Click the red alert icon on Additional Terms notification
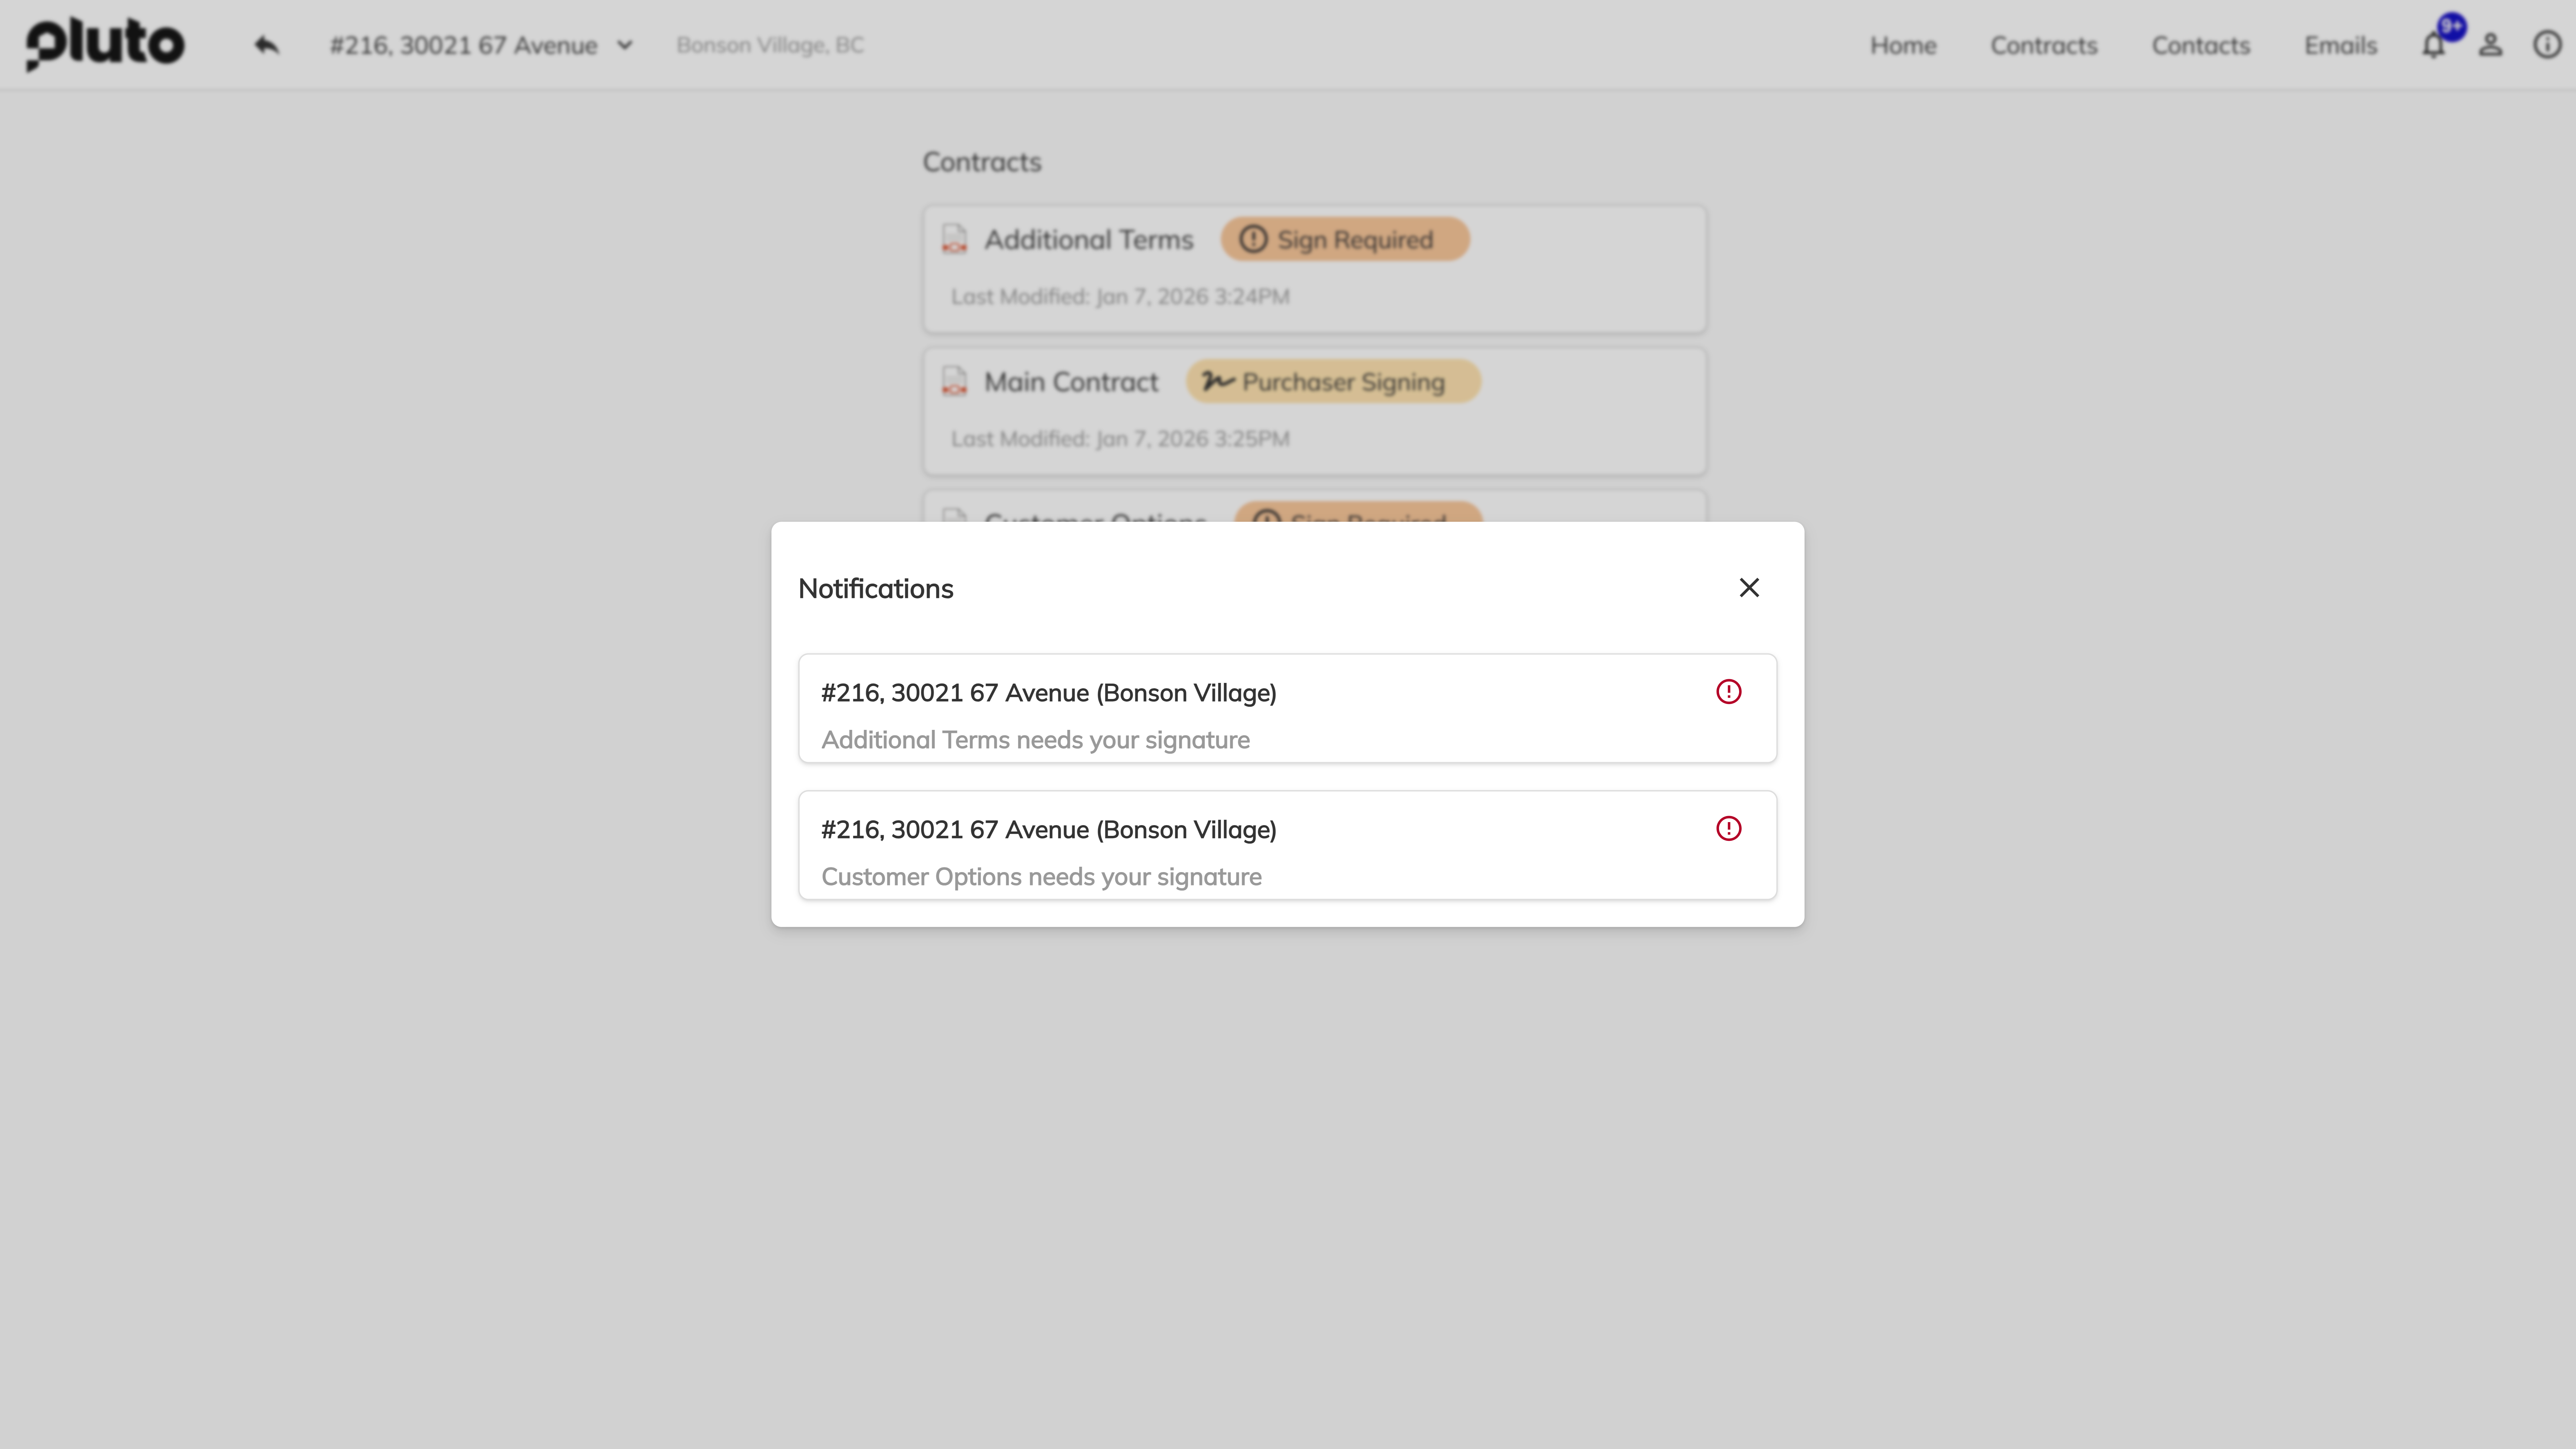Screen dimensions: 2576x1449 [1728, 691]
